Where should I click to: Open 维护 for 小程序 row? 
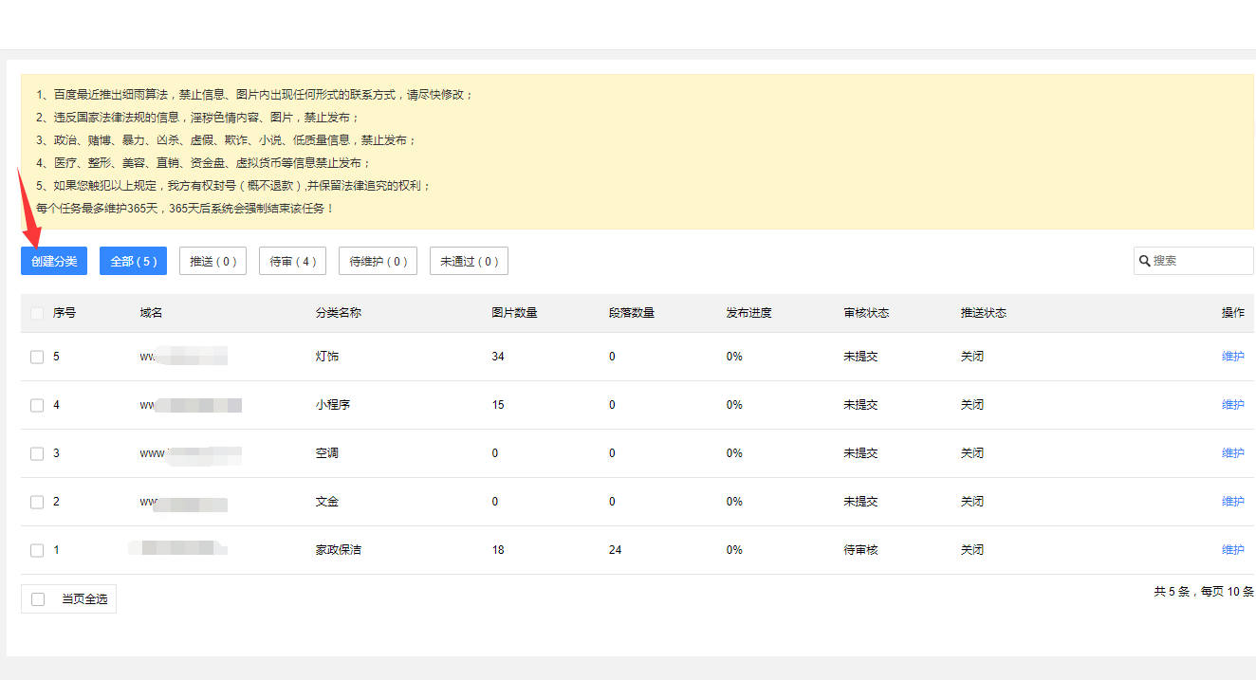[x=1232, y=405]
